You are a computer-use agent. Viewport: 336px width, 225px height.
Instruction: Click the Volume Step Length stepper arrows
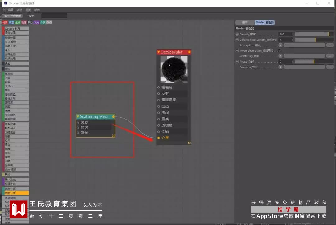pos(292,40)
